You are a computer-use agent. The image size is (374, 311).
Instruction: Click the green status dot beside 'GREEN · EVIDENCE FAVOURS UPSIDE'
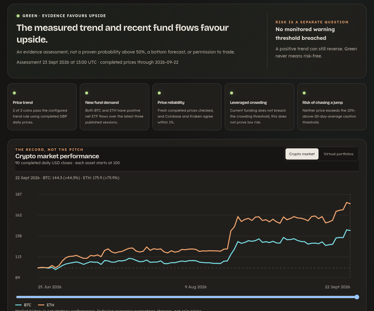(18, 16)
